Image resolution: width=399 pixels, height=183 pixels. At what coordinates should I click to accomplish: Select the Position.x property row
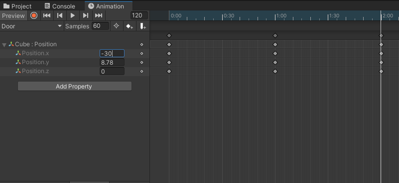pos(75,53)
